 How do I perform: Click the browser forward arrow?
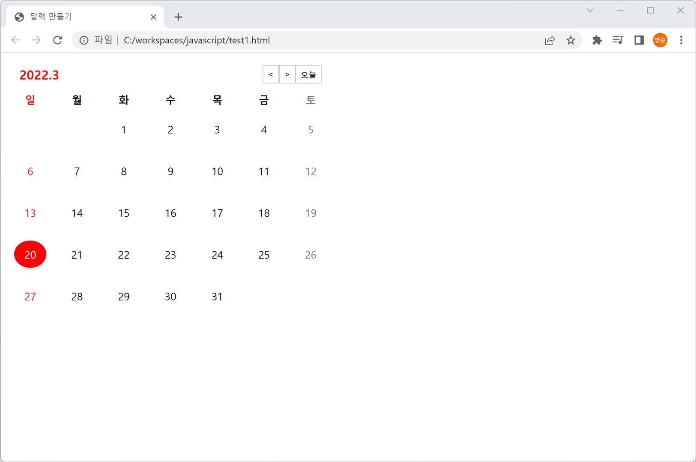click(x=37, y=40)
